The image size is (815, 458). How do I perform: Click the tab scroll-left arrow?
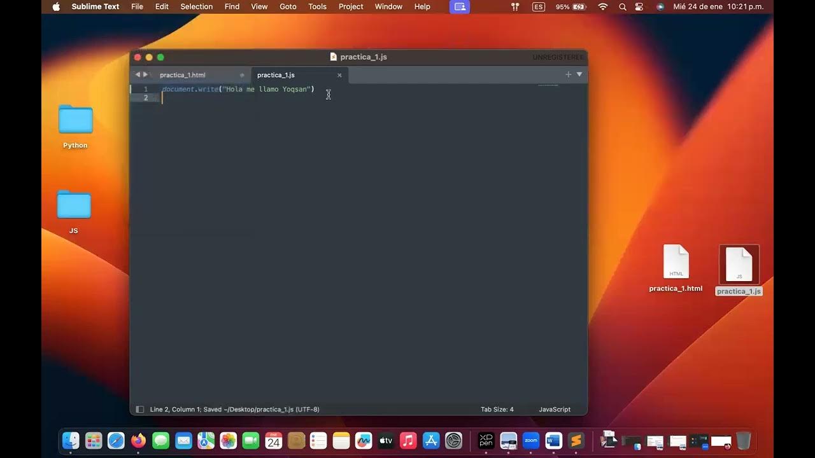click(x=138, y=74)
